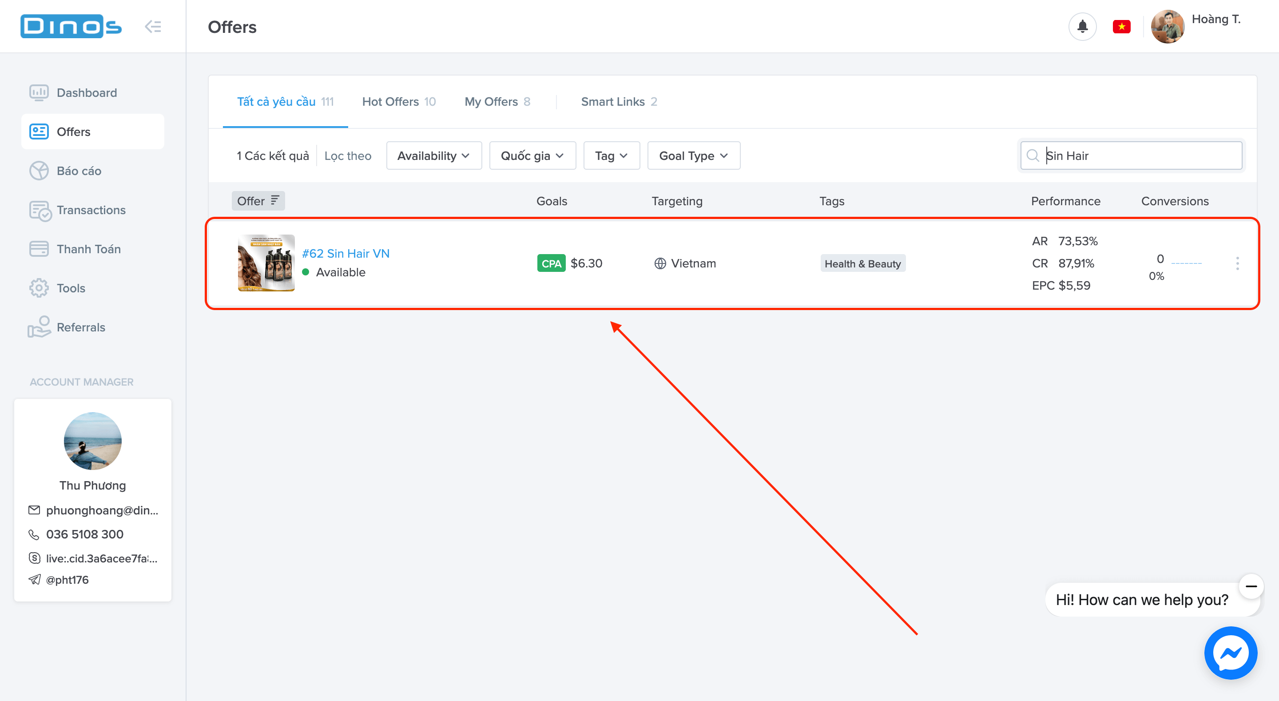This screenshot has width=1279, height=701.
Task: Select the Tất cả yêu cầu tab
Action: coord(285,101)
